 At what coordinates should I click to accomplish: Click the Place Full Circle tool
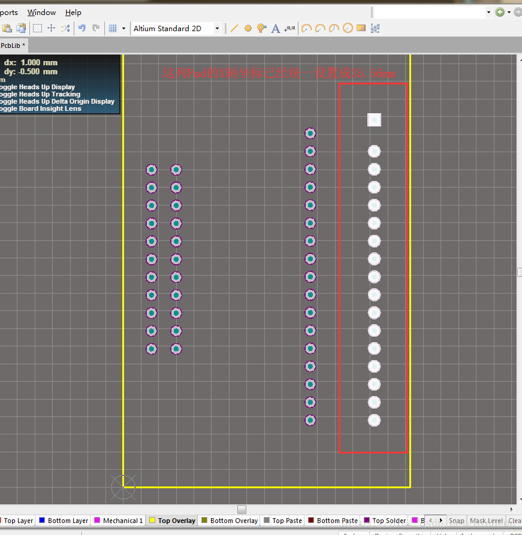(x=348, y=28)
